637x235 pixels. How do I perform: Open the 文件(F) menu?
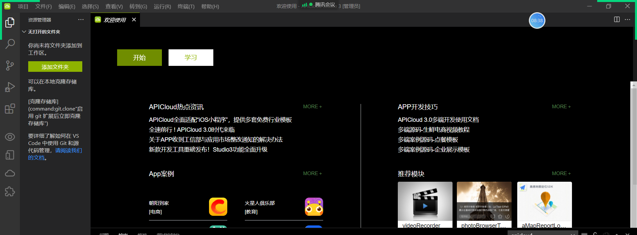[x=43, y=6]
